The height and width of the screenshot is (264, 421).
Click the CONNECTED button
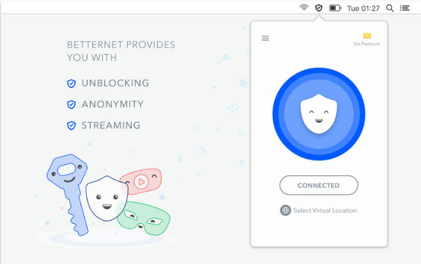click(x=319, y=185)
